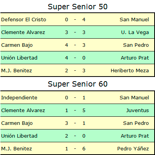The height and width of the screenshot is (155, 155).
Task: Select Carmen Bajo in Super Senior 60
Action: point(17,123)
